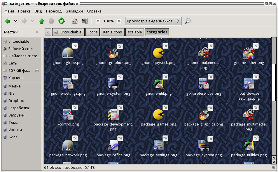The height and width of the screenshot is (172, 278).
Task: Open the Справка menu
Action: (94, 11)
